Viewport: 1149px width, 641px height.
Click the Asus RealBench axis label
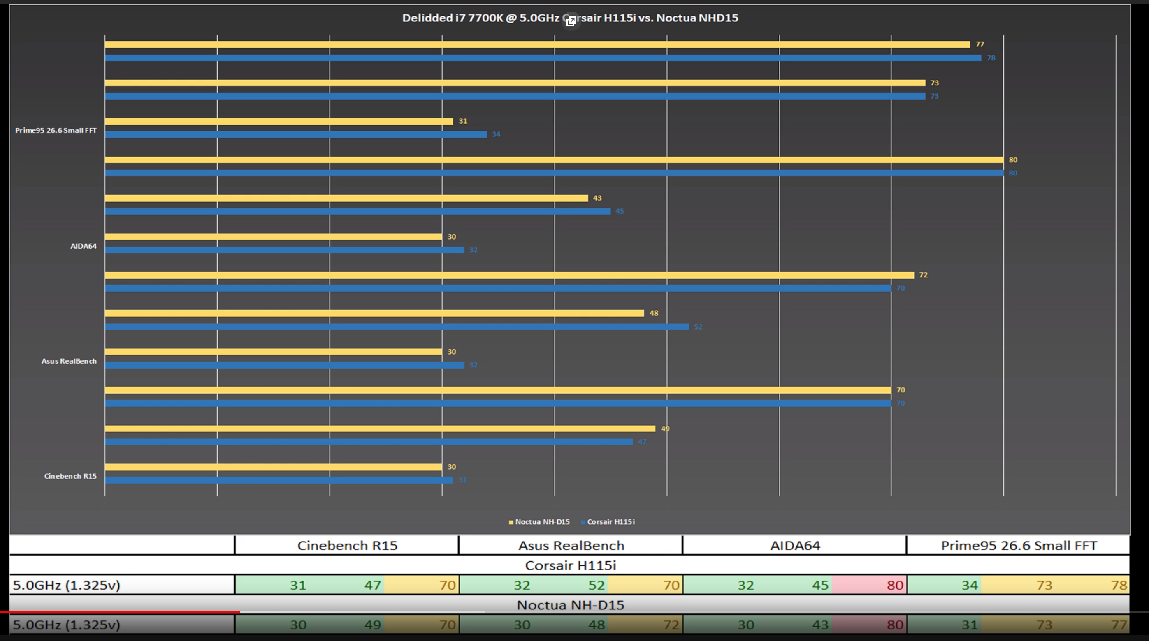(x=69, y=361)
